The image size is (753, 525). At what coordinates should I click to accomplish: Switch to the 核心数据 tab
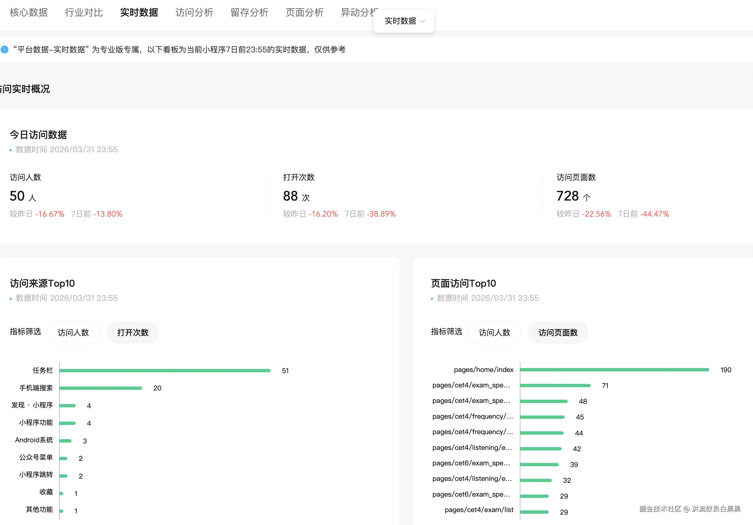(28, 12)
